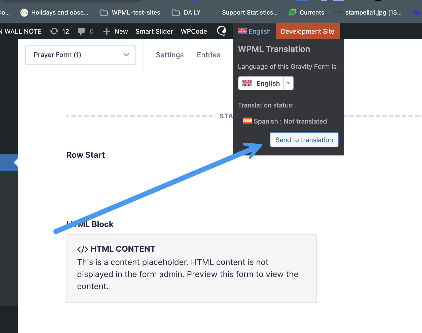Open the English language switcher in admin bar
Image resolution: width=422 pixels, height=333 pixels.
point(254,31)
